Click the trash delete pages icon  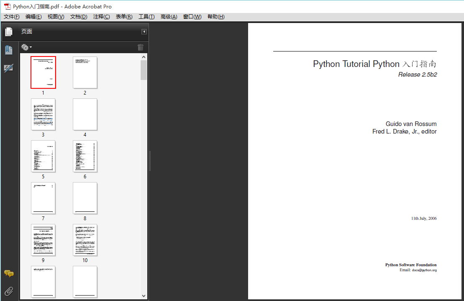(141, 47)
